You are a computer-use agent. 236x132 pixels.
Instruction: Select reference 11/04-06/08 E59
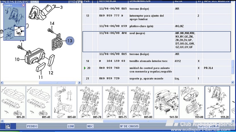click(113, 26)
